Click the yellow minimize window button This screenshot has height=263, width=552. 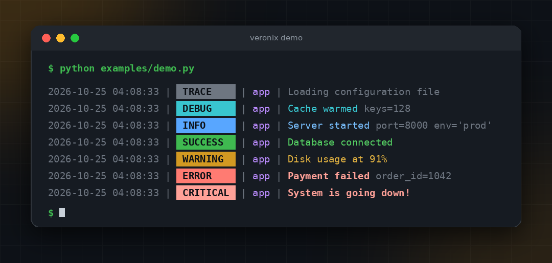[x=60, y=38]
